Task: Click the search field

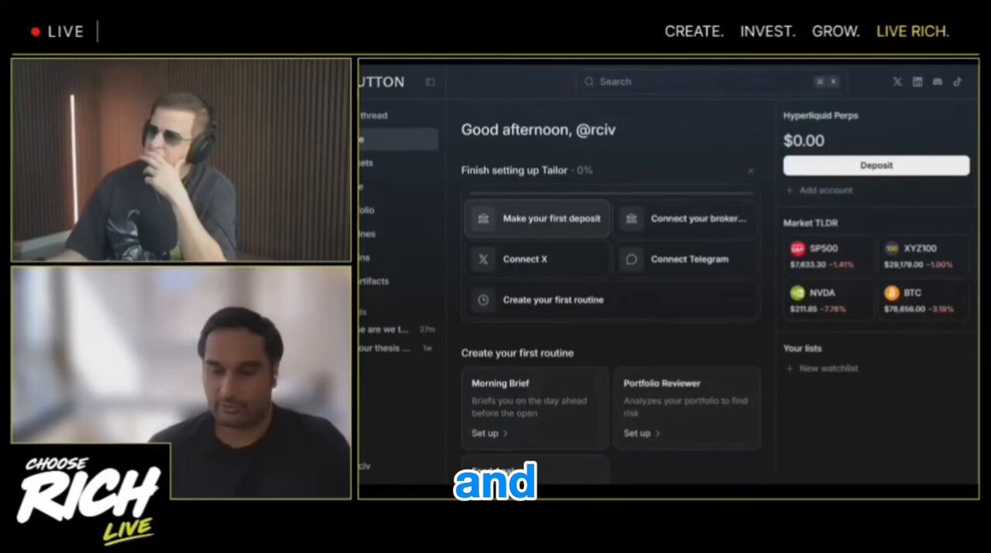Action: pos(710,82)
